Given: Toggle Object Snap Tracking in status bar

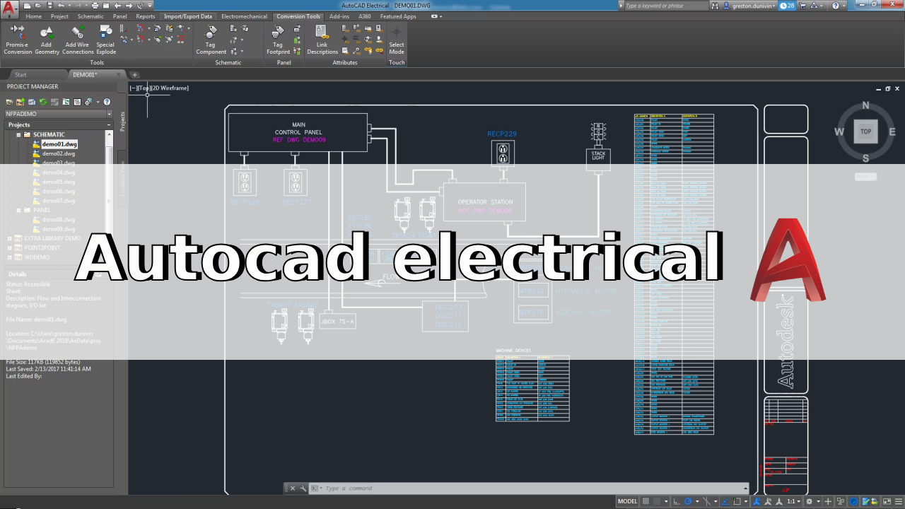Looking at the screenshot, I should point(725,501).
